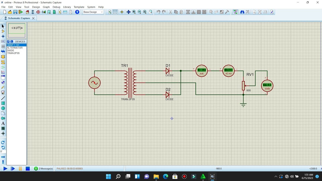322x181 pixels.
Task: Open the Graph menu
Action: (46, 7)
